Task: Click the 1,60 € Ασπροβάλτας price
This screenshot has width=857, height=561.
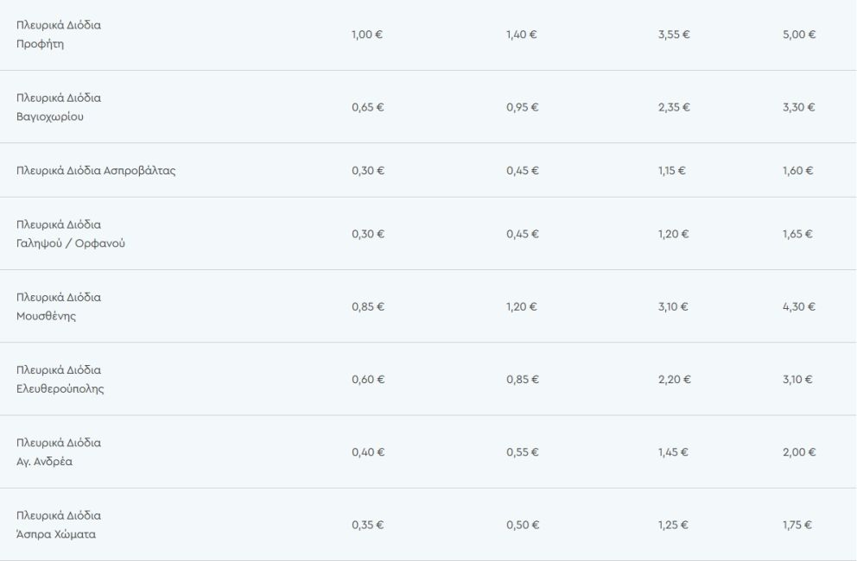Action: (x=798, y=170)
